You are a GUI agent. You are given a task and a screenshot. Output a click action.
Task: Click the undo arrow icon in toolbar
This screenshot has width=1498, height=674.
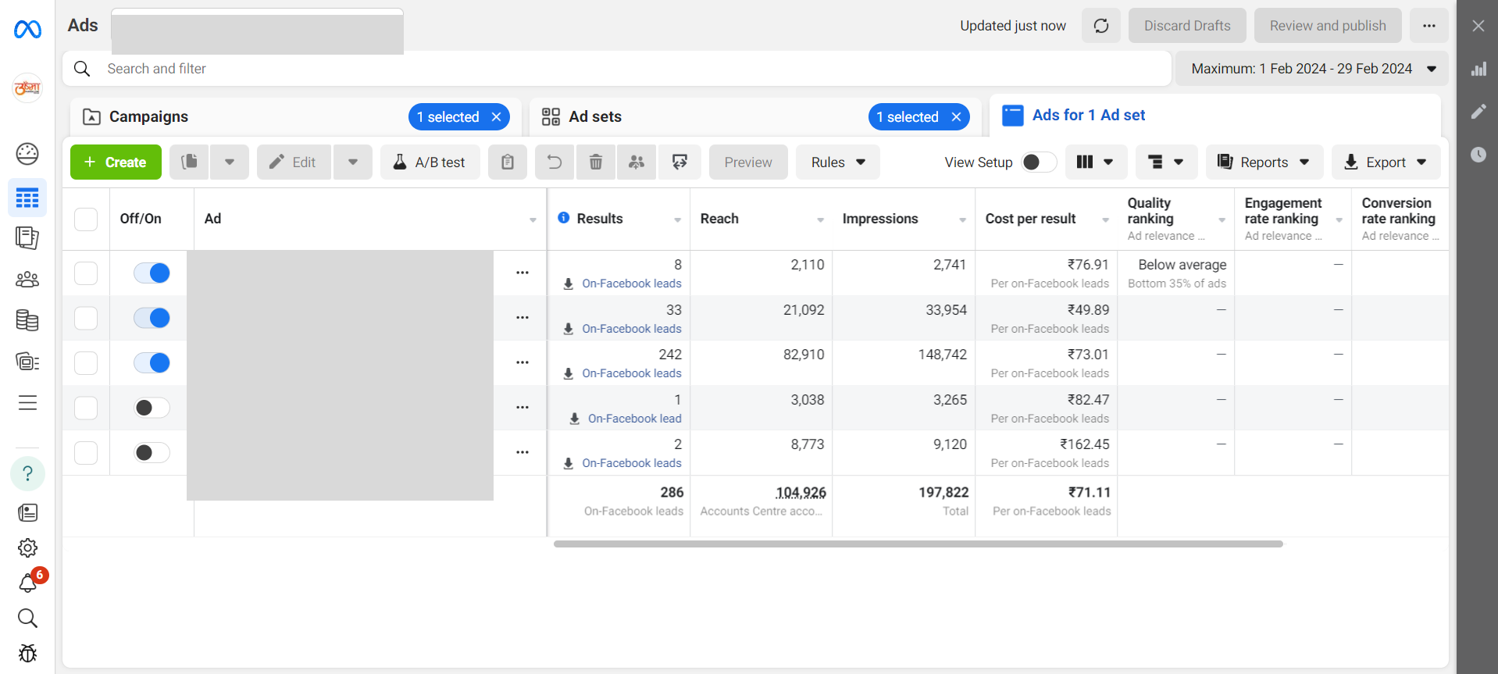[x=555, y=162]
